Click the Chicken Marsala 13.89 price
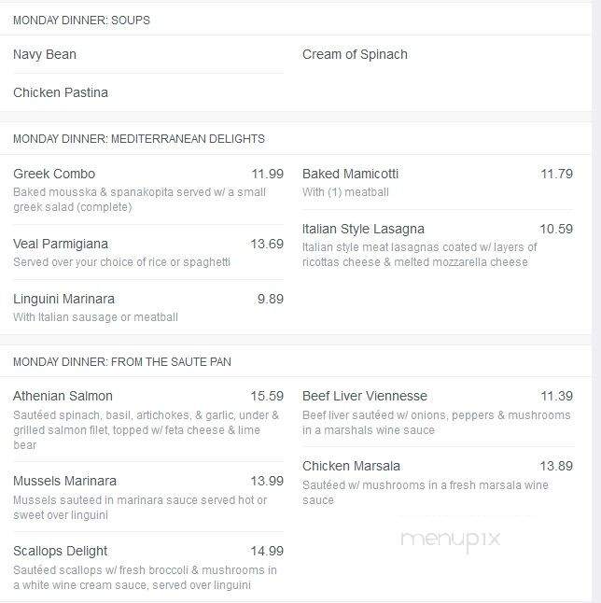 (x=556, y=466)
